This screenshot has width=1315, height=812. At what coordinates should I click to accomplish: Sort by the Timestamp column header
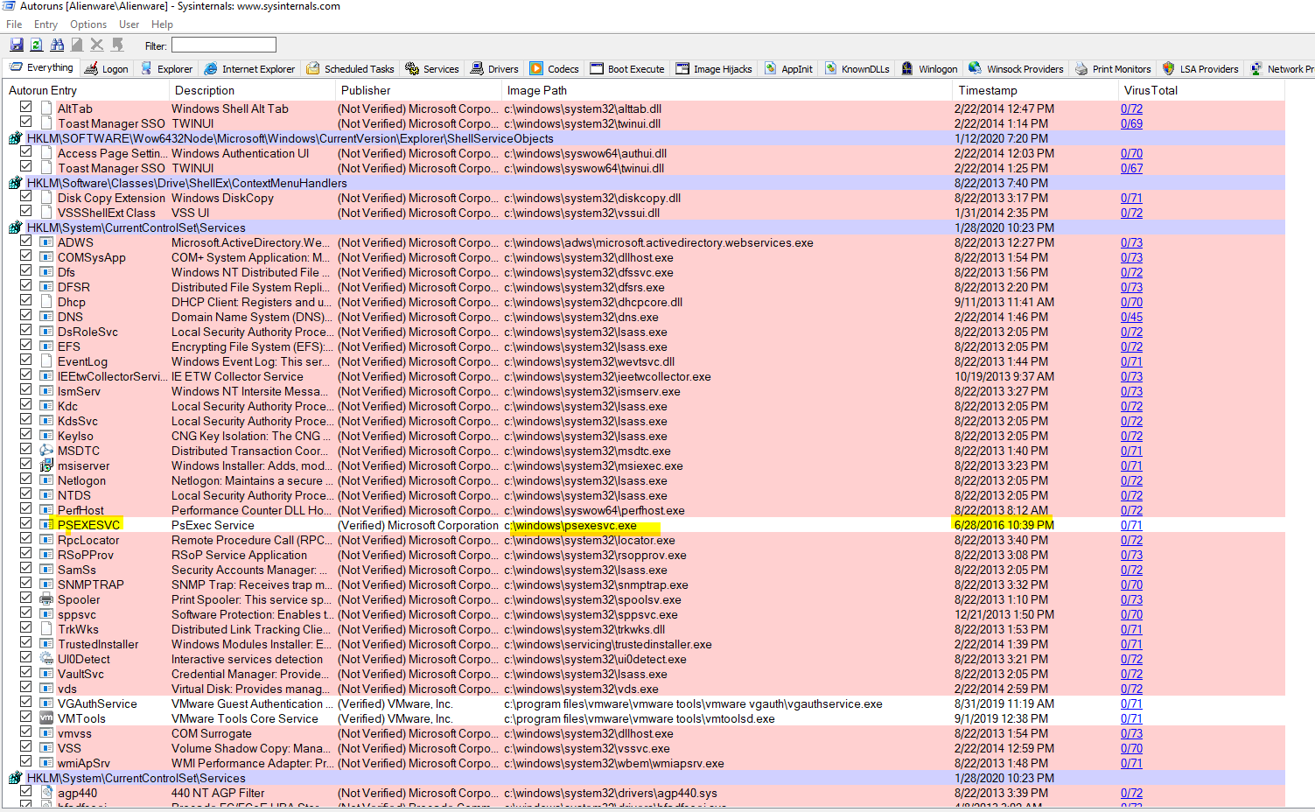pos(1032,90)
